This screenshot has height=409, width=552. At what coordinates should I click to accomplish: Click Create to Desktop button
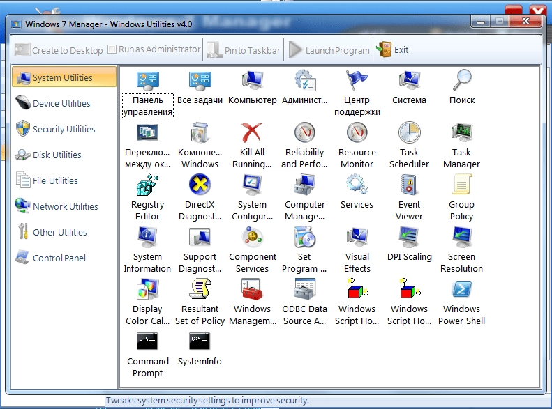click(59, 50)
